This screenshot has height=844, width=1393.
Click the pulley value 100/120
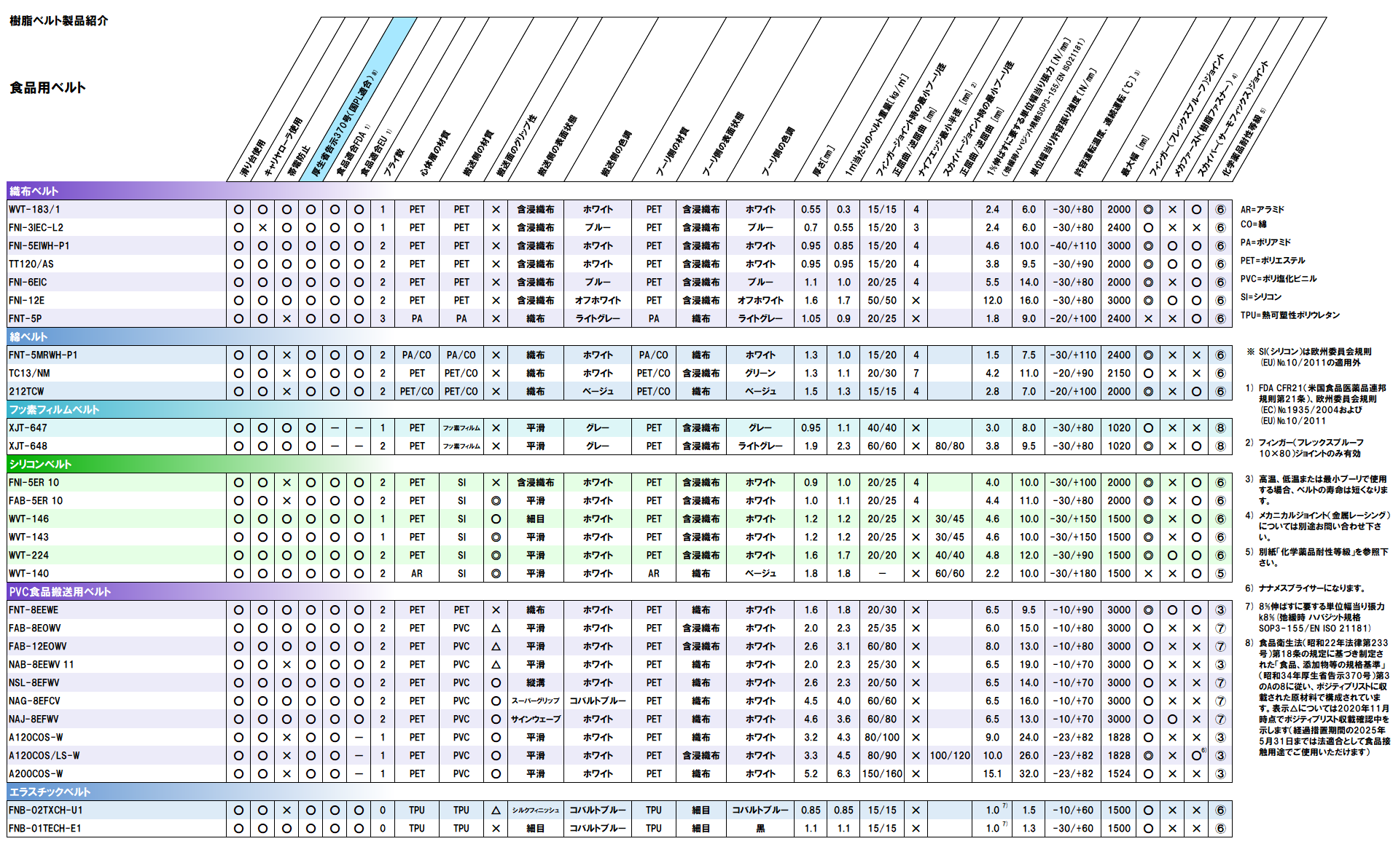[950, 755]
